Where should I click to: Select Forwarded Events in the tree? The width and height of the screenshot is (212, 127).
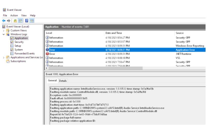click(x=24, y=53)
